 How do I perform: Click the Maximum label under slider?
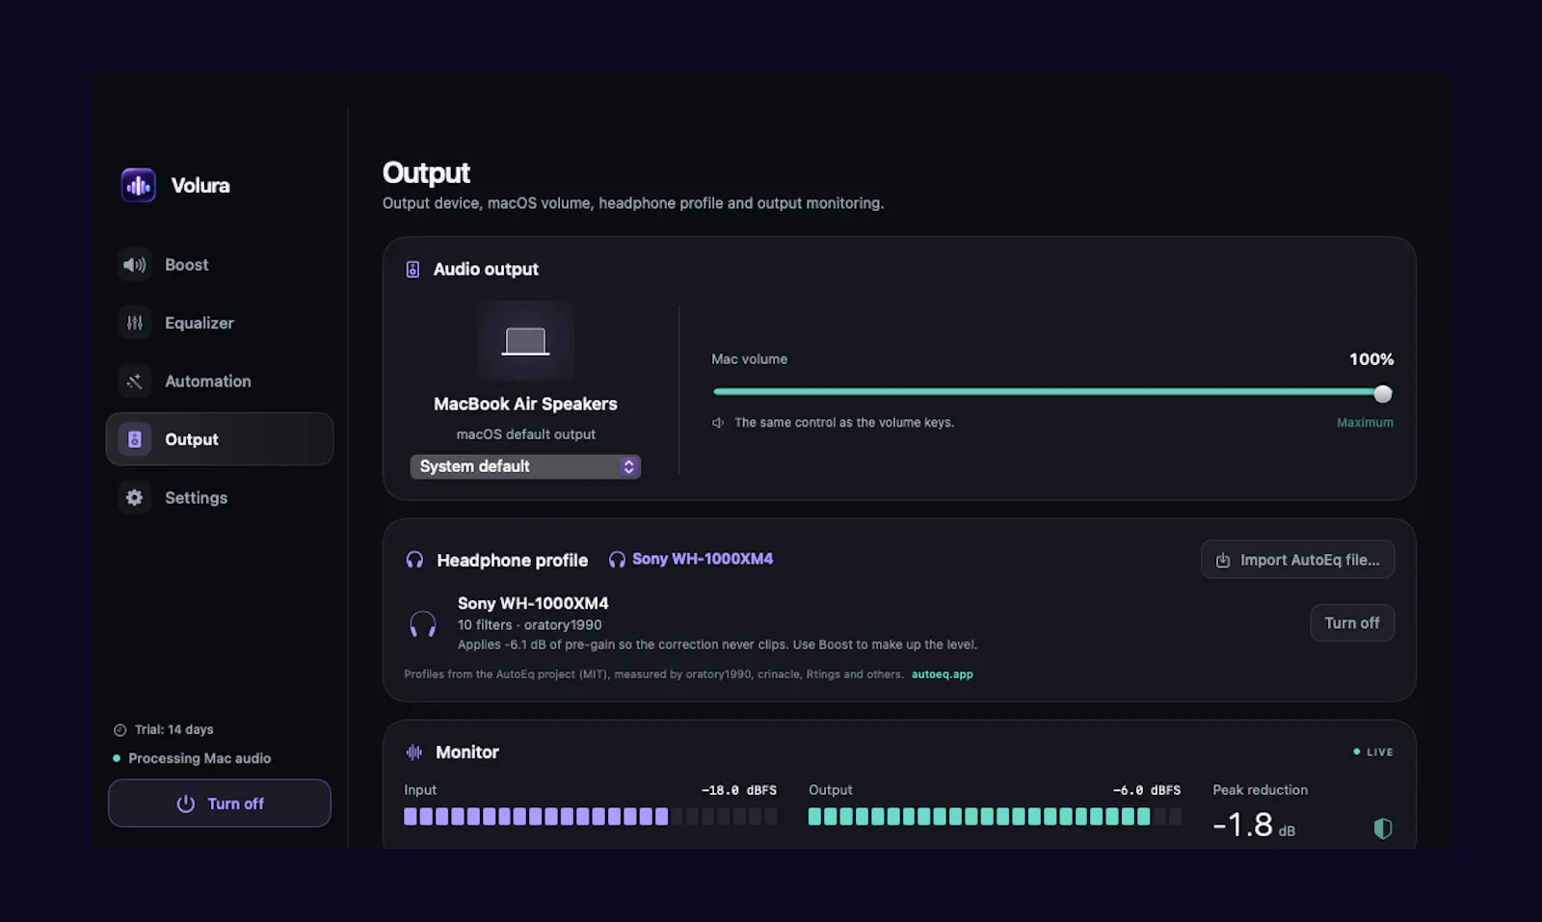[1365, 423]
